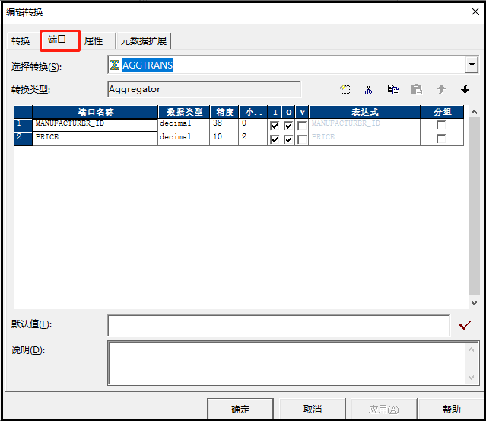This screenshot has height=421, width=486.
Task: Move port up with the up arrow
Action: click(441, 89)
